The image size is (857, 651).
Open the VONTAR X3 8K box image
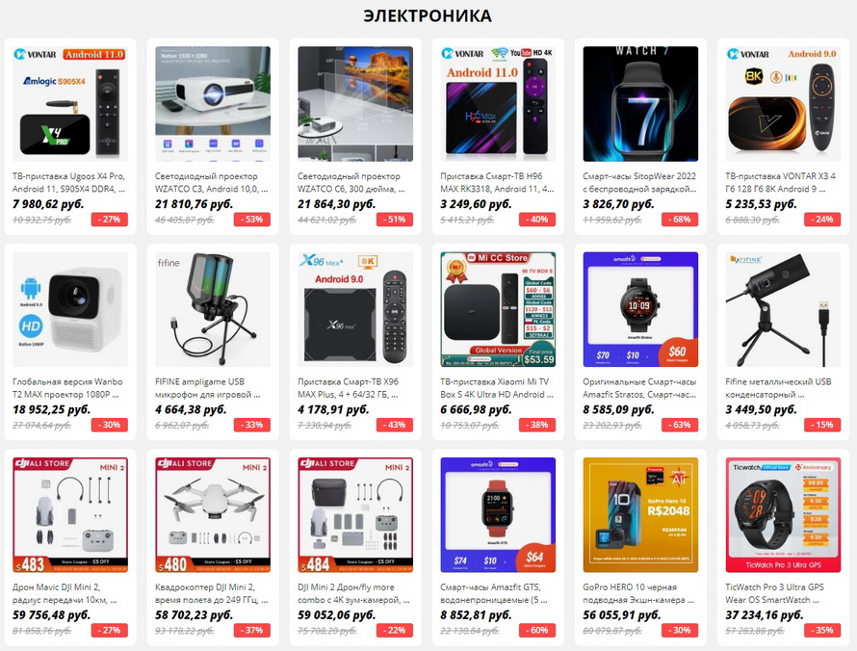click(x=783, y=104)
